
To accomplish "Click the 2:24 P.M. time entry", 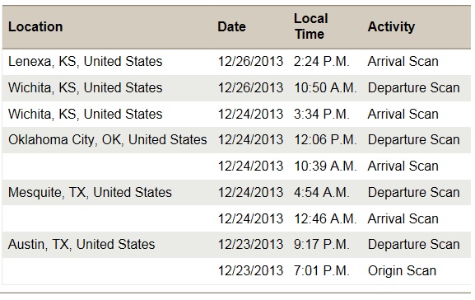I will (321, 62).
